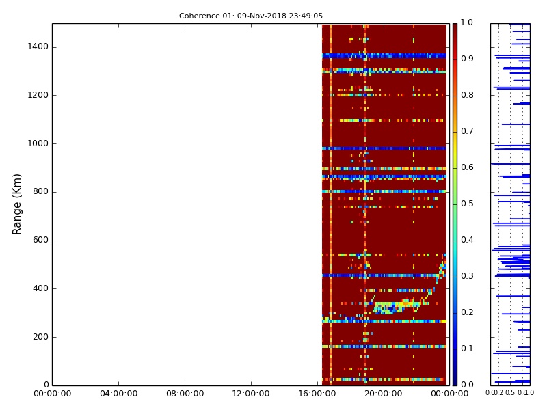The image size is (547, 410).
Task: Click the coherence profile panel on the right
Action: (x=510, y=204)
